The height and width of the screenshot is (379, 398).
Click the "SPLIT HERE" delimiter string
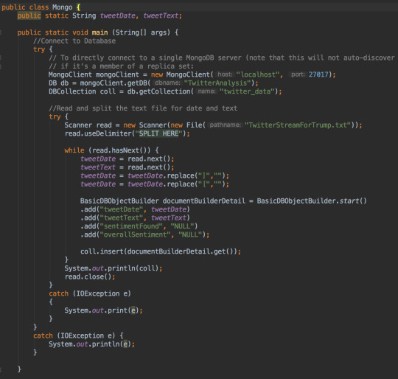(158, 133)
